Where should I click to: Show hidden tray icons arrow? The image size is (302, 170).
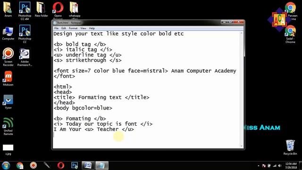click(x=259, y=166)
